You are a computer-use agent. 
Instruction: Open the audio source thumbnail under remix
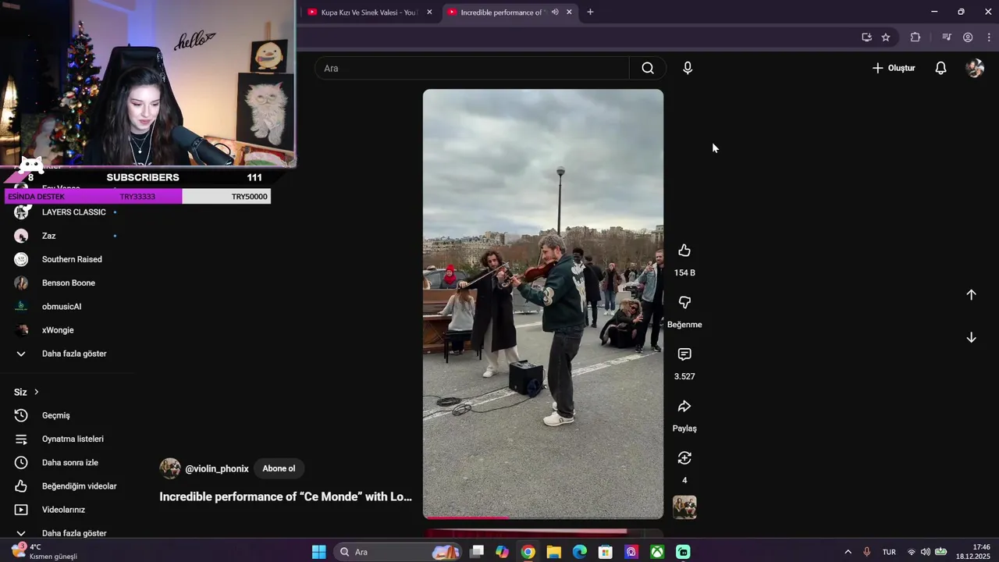click(x=684, y=507)
